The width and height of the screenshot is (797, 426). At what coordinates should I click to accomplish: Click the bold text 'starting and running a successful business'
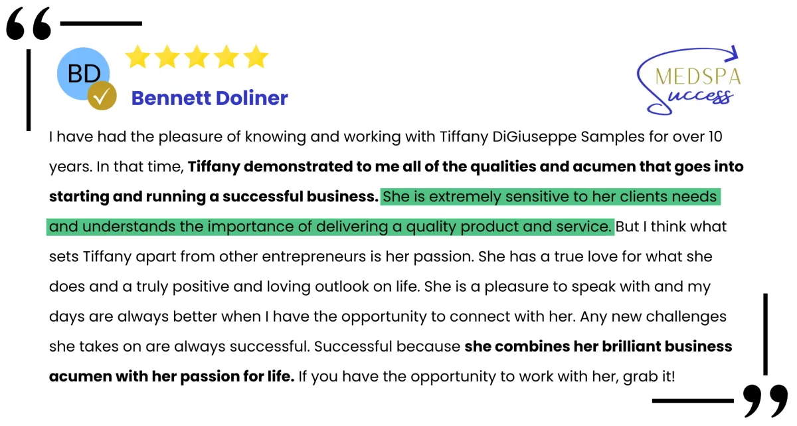click(213, 197)
